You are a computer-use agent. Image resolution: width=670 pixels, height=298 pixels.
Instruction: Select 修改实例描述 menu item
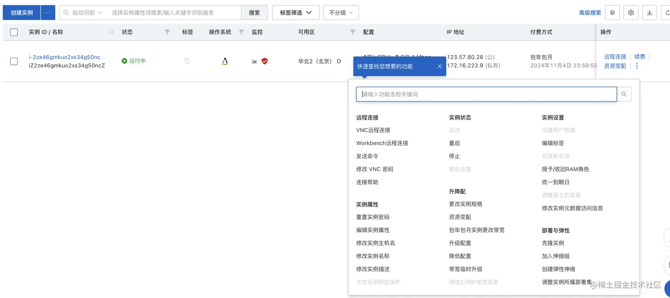tap(373, 269)
